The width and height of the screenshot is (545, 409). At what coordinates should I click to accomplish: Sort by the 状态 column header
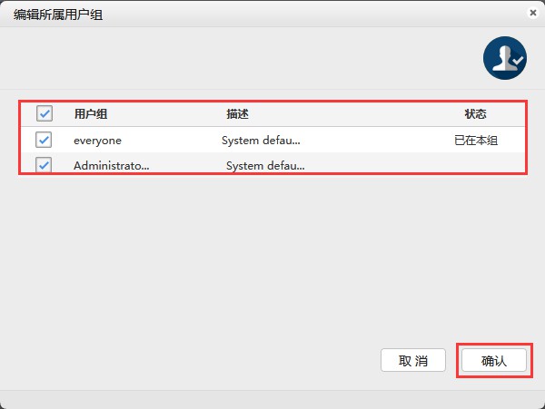coord(475,114)
